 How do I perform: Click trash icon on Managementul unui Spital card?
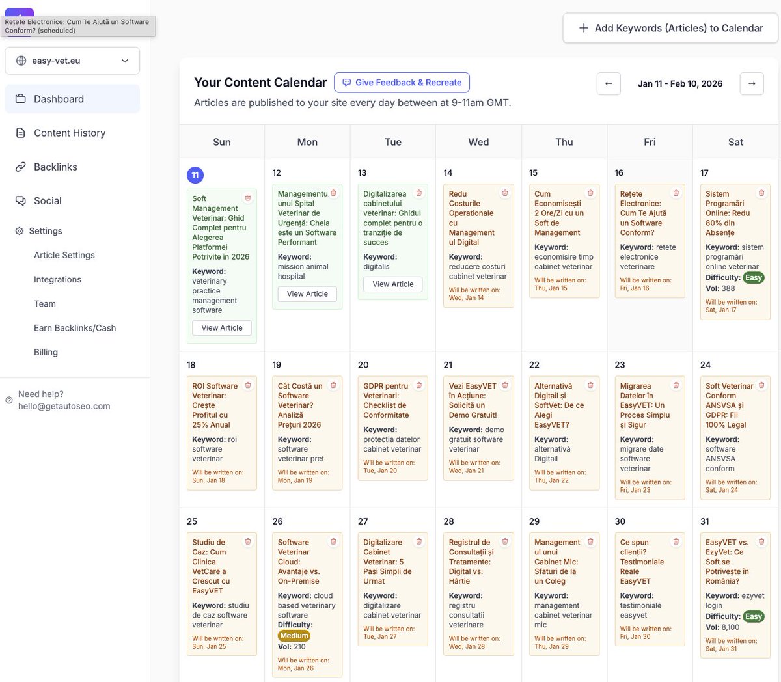click(x=333, y=193)
